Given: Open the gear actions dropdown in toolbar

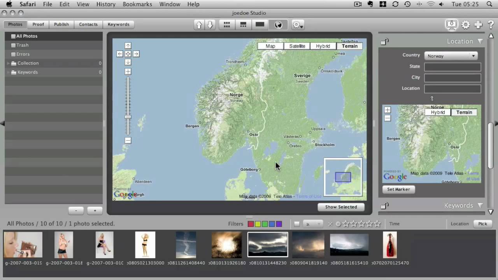Looking at the screenshot, I should [298, 25].
